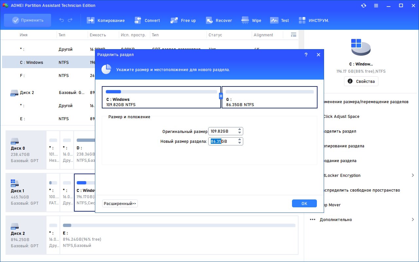The height and width of the screenshot is (262, 419).
Task: Open the Копирование tool in toolbar
Action: click(105, 20)
